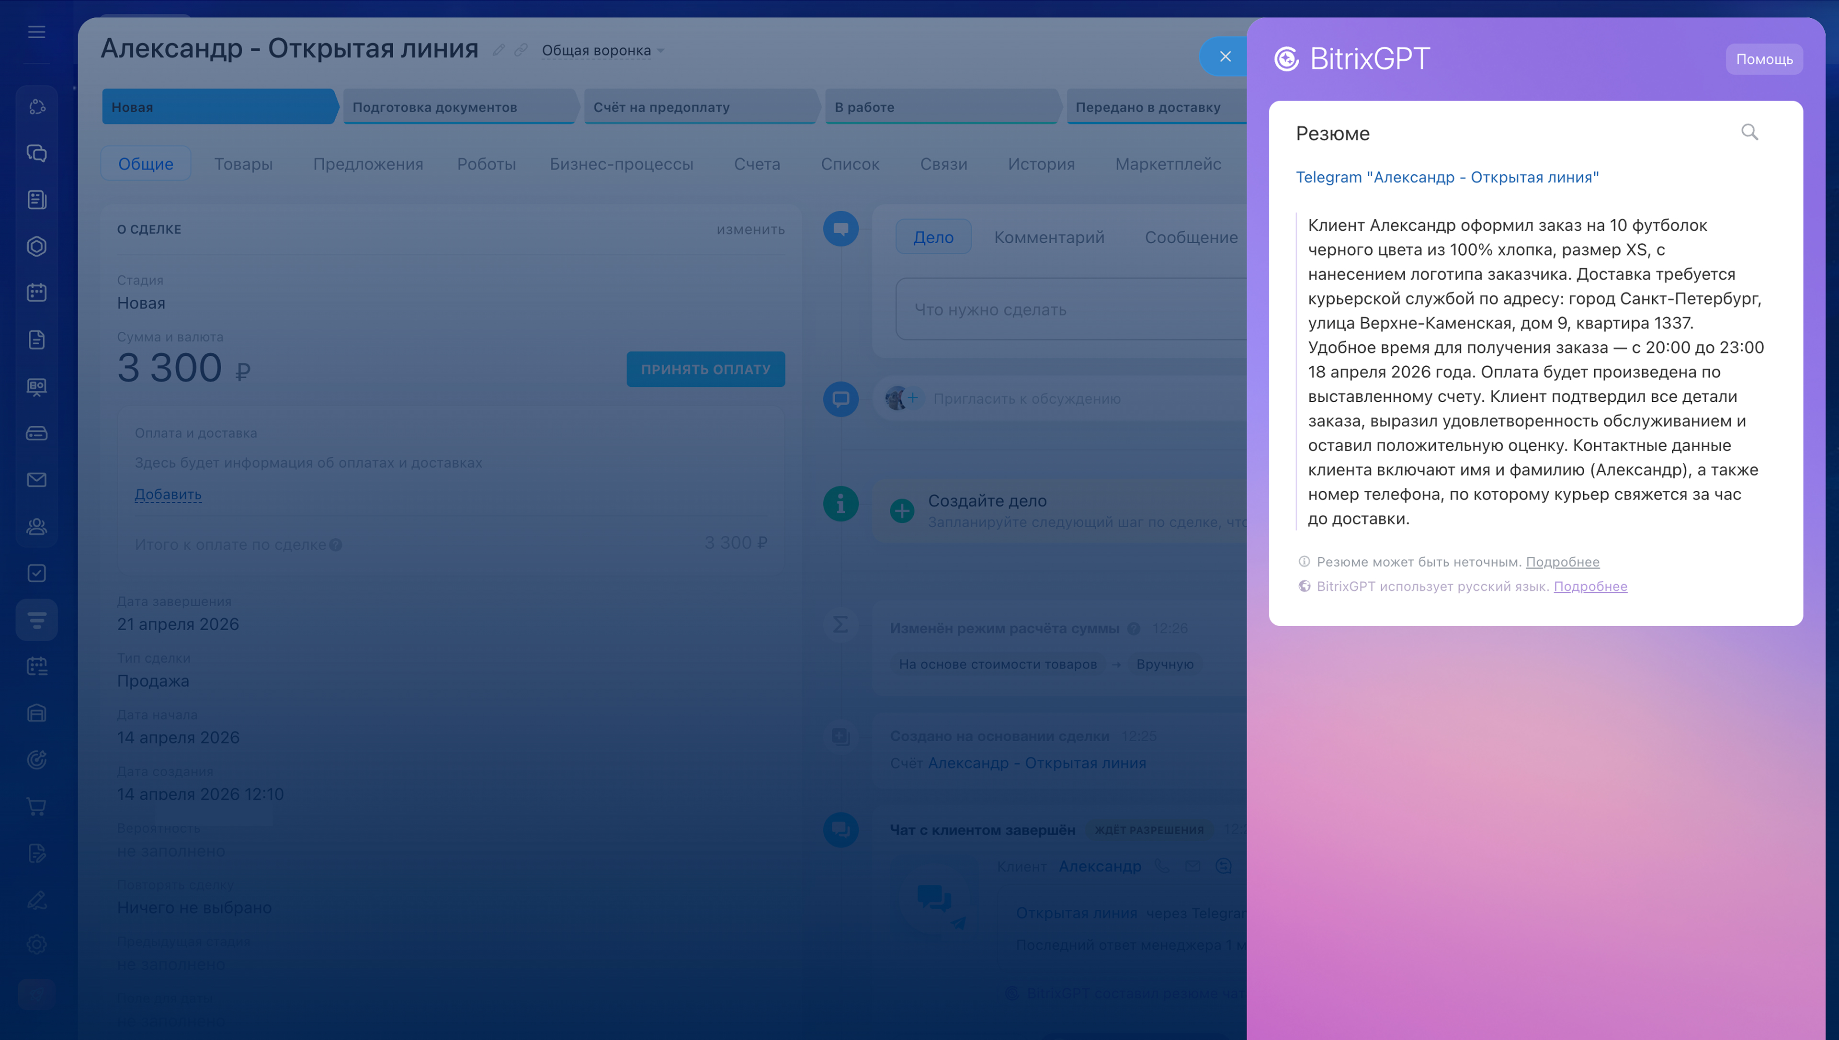1839x1040 pixels.
Task: Click the ПРИНЯТЬ ОПЛАТУ button
Action: (x=705, y=369)
